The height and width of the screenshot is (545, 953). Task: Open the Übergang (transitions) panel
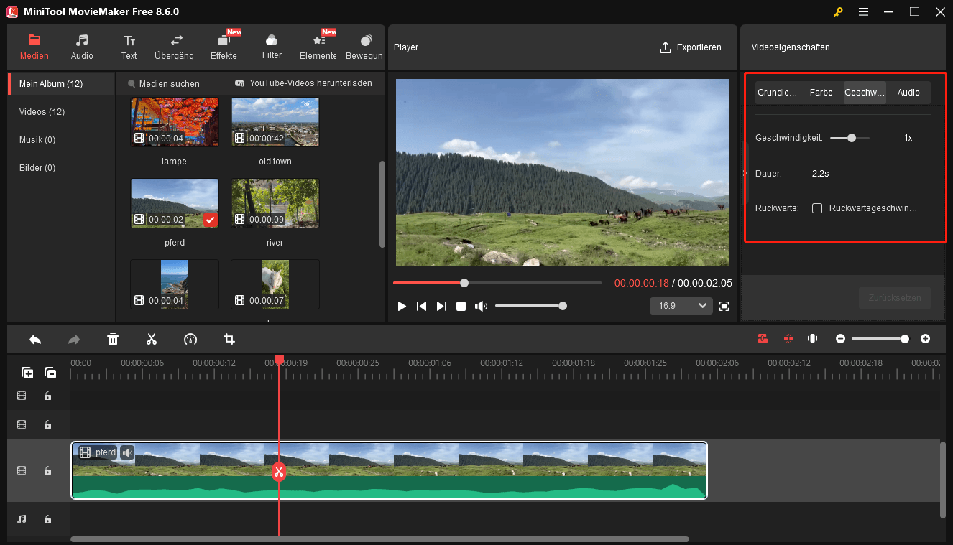coord(174,47)
